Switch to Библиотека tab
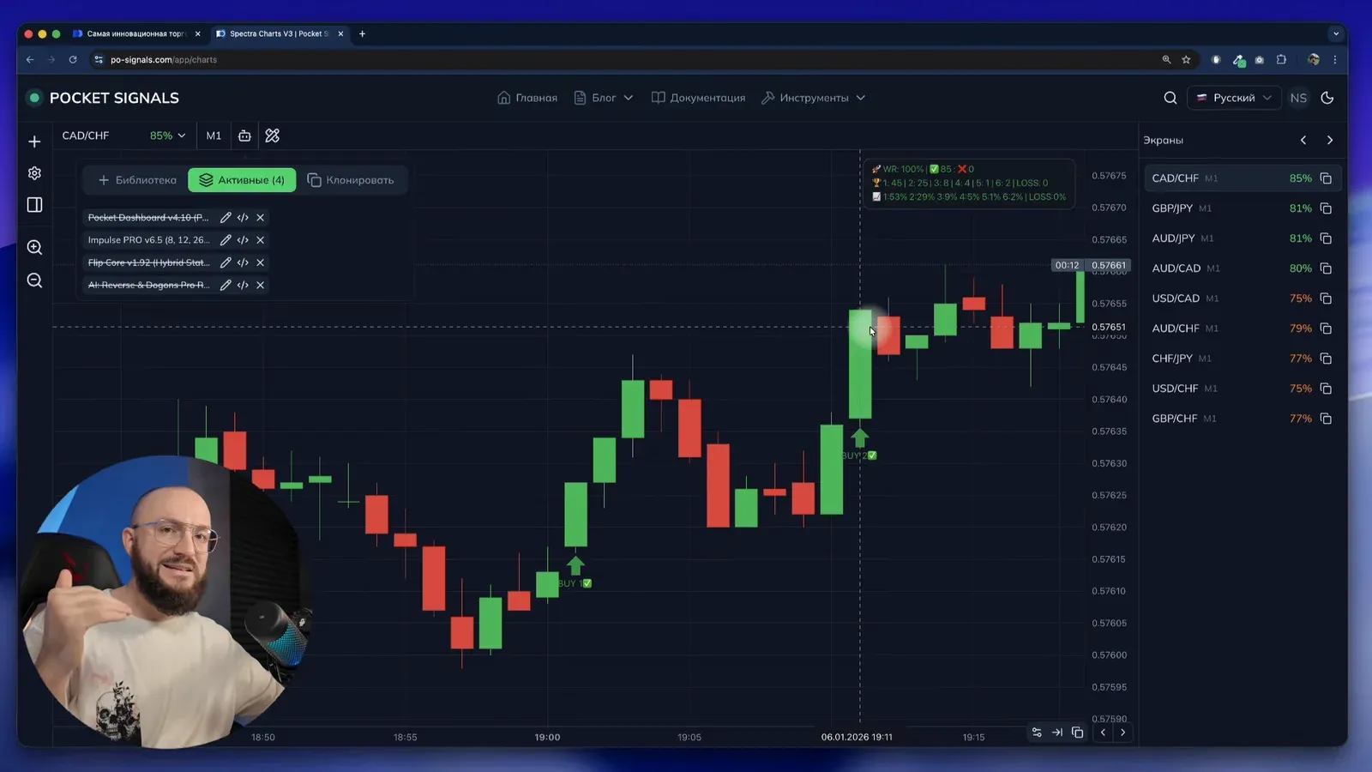The image size is (1372, 772). (137, 180)
